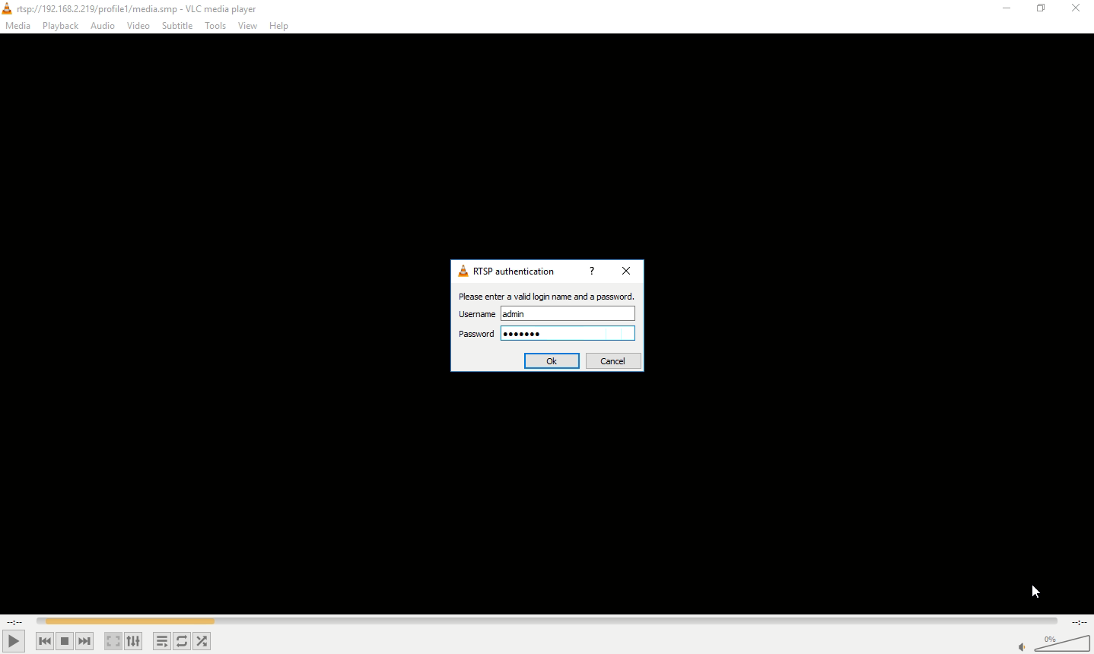This screenshot has height=654, width=1094.
Task: Open the Media menu
Action: pos(18,26)
